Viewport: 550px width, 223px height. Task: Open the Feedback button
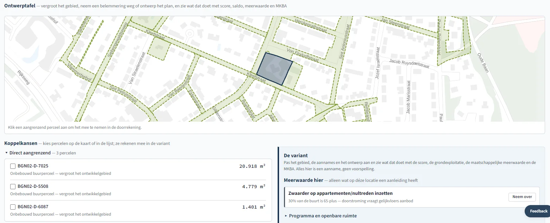(x=537, y=211)
